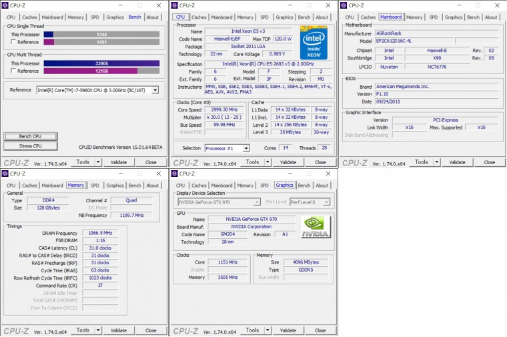The image size is (507, 337).
Task: Click Reference single thread bar 1491
Action: 101,42
